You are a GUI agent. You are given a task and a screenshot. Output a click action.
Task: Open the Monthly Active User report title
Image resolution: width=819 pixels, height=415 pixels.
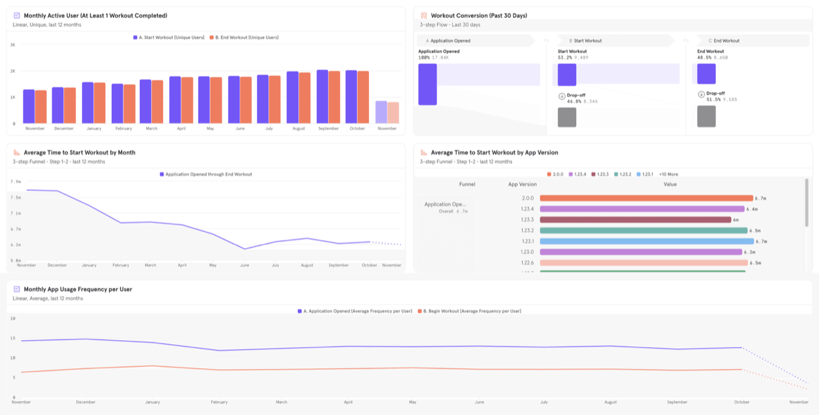[x=95, y=16]
